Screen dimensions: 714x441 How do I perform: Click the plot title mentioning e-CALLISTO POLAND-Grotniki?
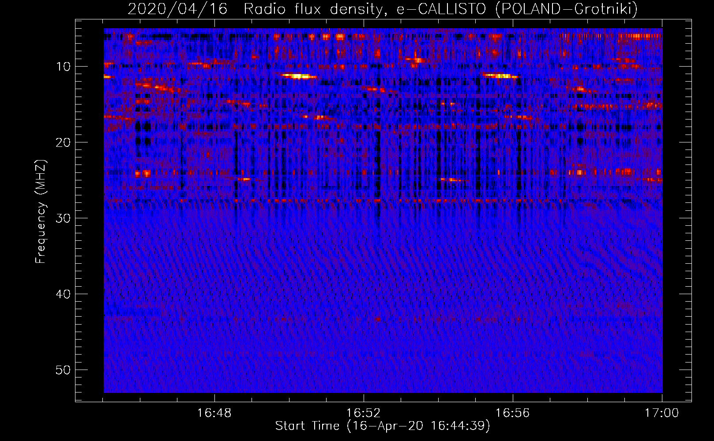point(383,9)
